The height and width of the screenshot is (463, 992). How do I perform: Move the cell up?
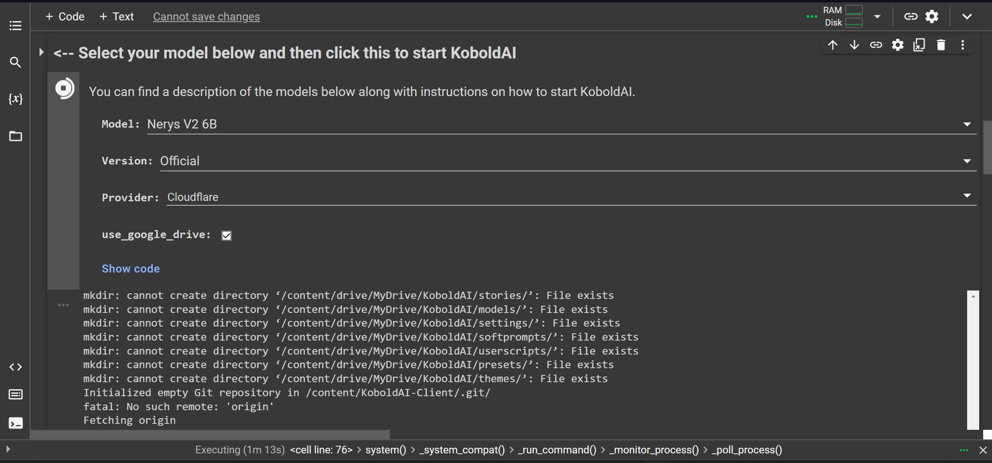[832, 45]
